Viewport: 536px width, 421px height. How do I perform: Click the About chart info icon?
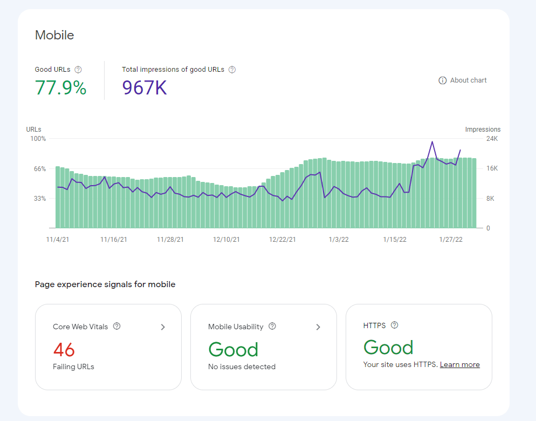(442, 80)
